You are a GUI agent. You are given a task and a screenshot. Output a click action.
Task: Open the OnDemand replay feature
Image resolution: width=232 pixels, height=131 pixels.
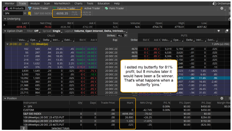pos(220,3)
